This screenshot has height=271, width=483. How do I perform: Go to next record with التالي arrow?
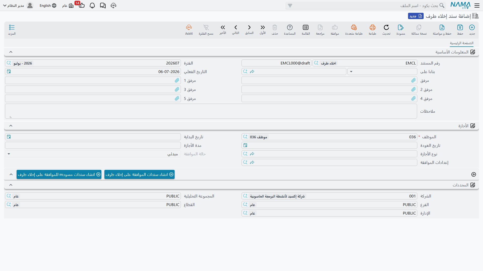pos(236,30)
